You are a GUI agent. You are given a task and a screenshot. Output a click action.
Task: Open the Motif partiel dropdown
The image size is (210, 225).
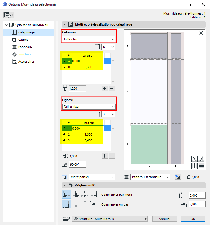pos(92,177)
